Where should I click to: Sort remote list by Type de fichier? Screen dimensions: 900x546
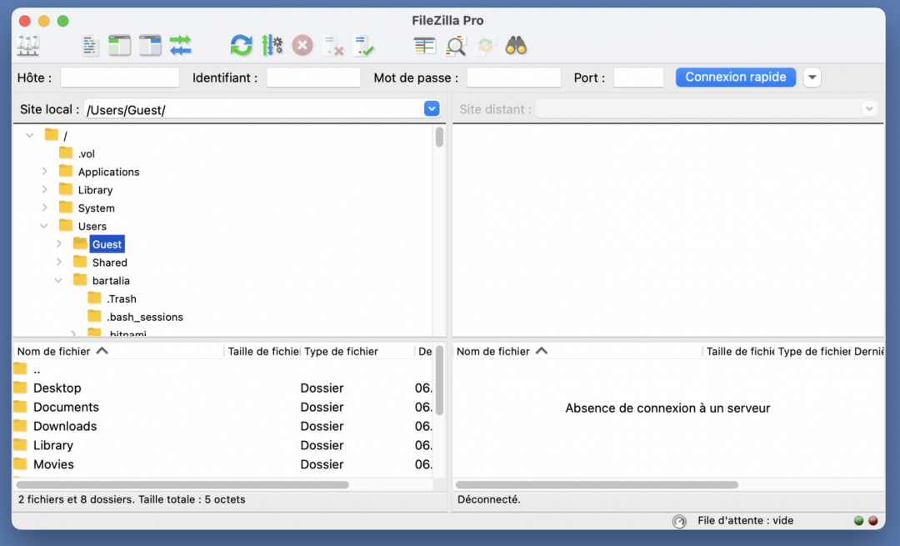tap(813, 352)
